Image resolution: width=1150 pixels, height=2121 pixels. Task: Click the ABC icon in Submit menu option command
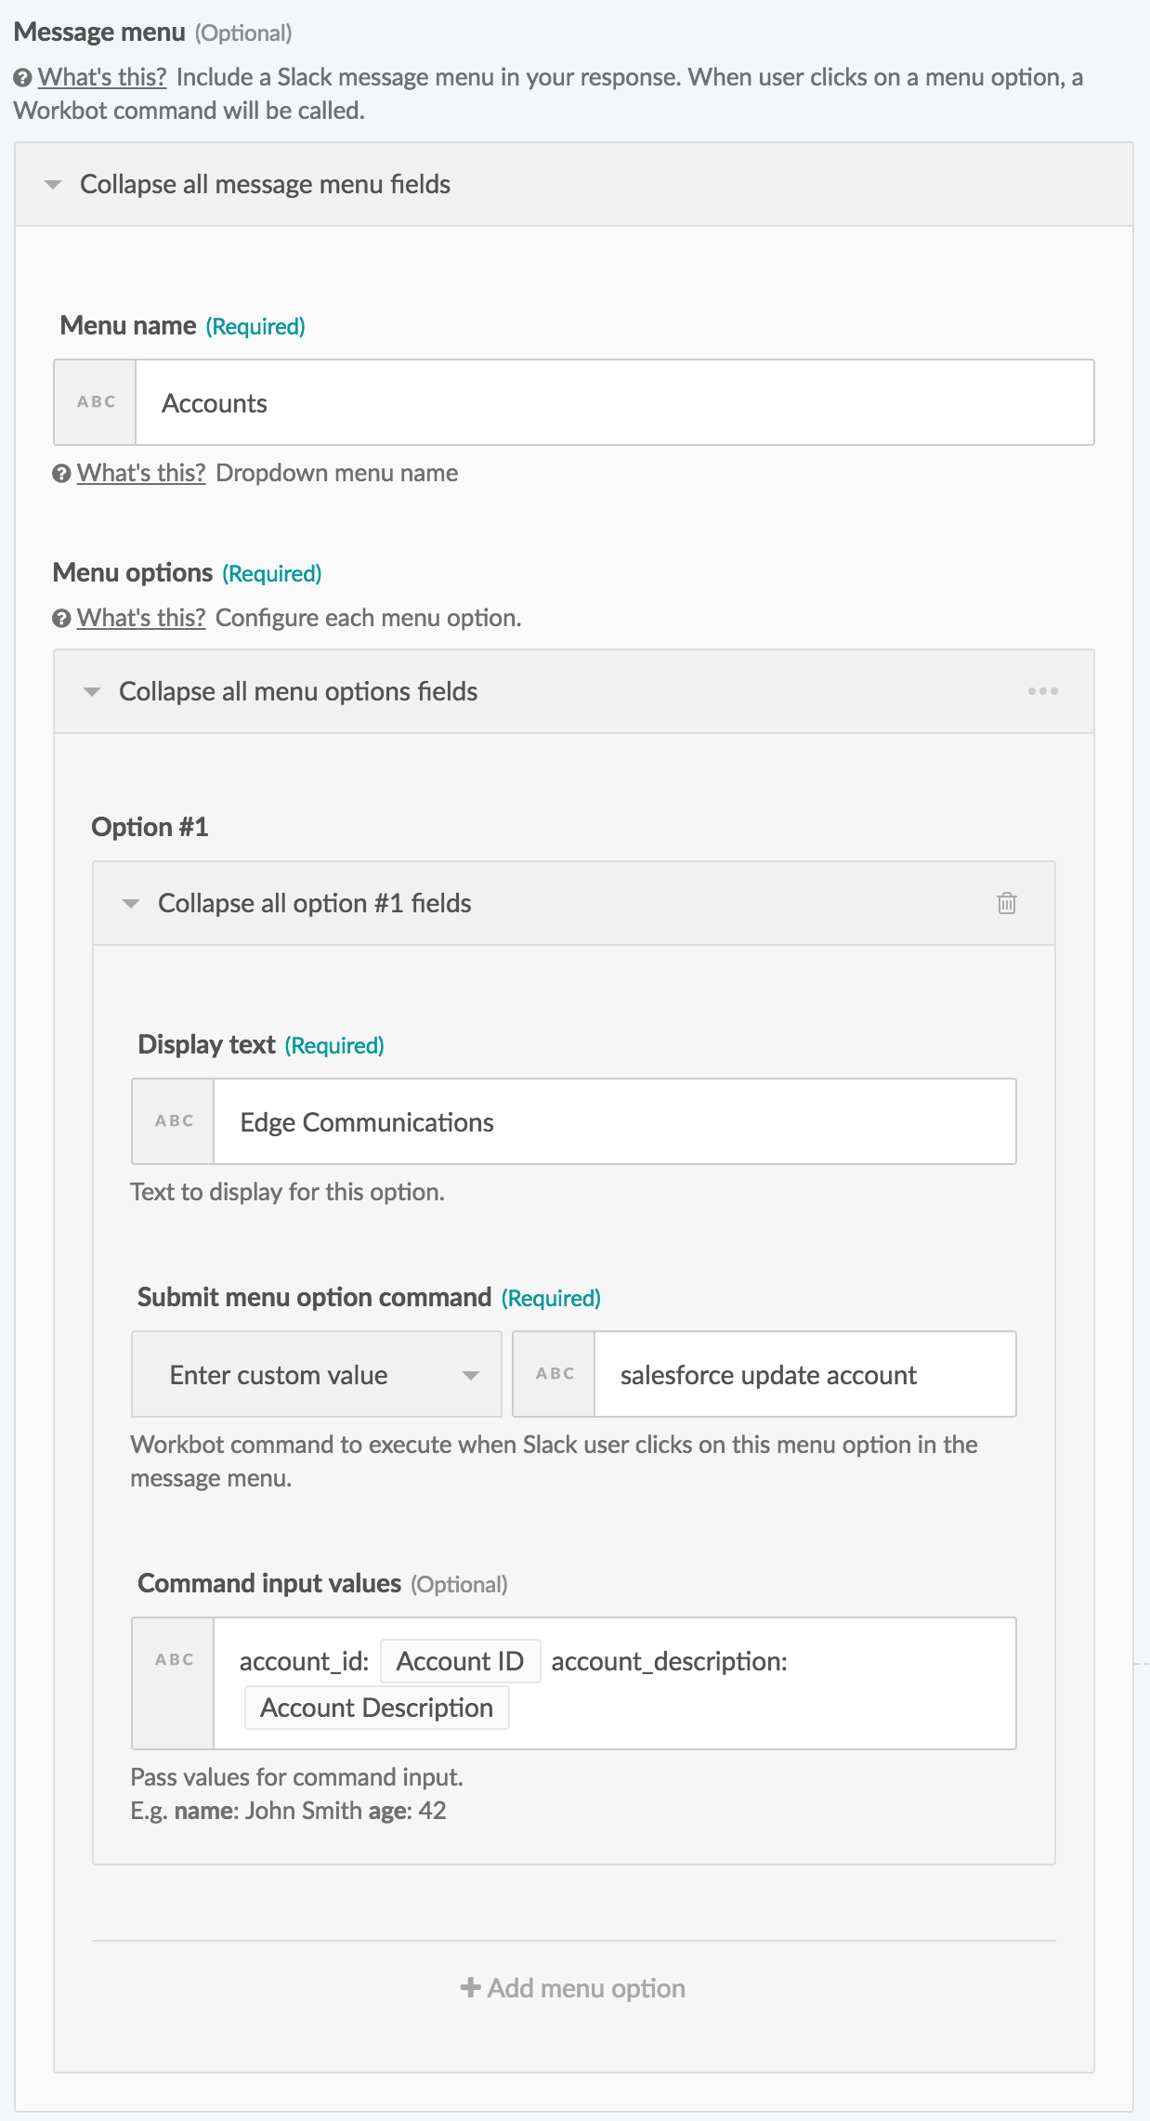(554, 1374)
